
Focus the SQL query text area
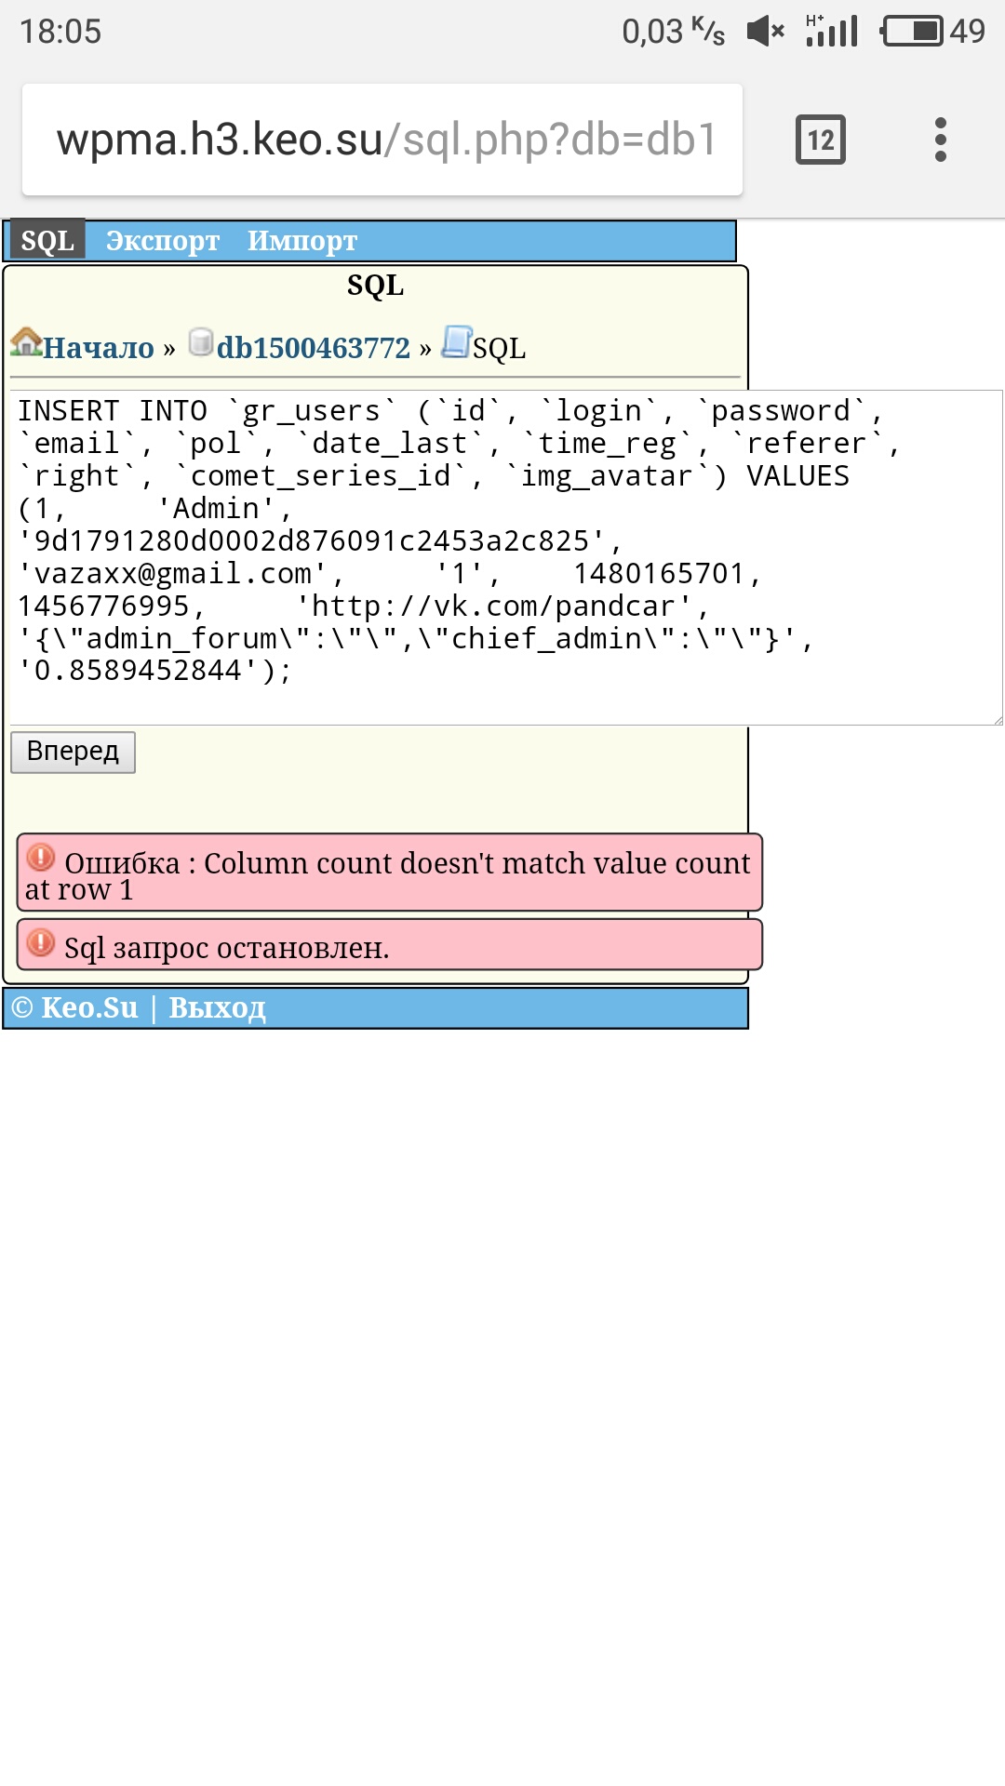(506, 557)
